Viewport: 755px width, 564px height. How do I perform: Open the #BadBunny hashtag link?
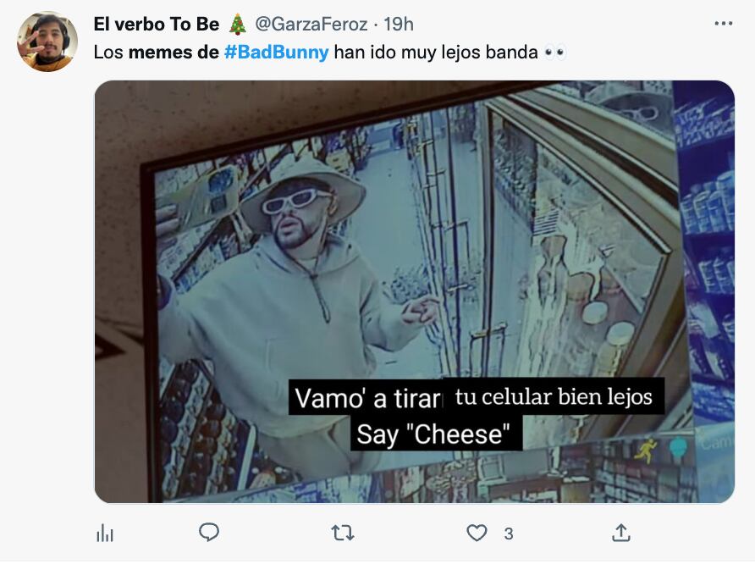coord(276,53)
